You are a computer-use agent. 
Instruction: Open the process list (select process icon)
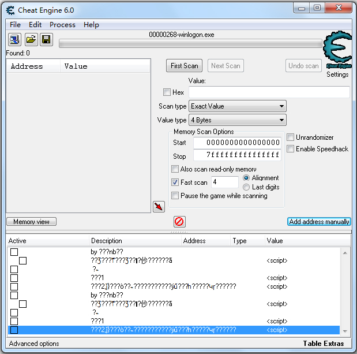point(15,40)
